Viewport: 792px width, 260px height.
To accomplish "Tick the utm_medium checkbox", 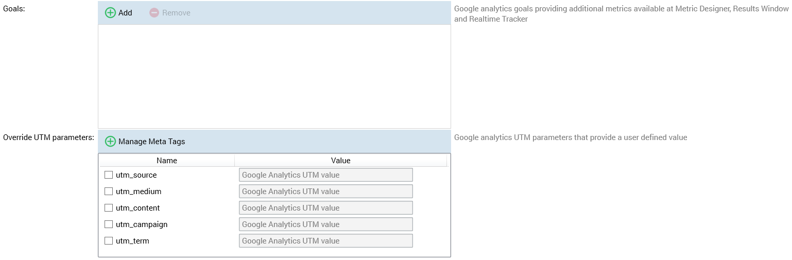I will (x=109, y=192).
